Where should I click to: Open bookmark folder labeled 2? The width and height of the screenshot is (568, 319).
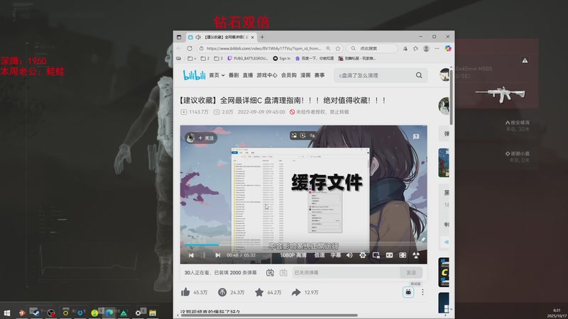coord(205,58)
